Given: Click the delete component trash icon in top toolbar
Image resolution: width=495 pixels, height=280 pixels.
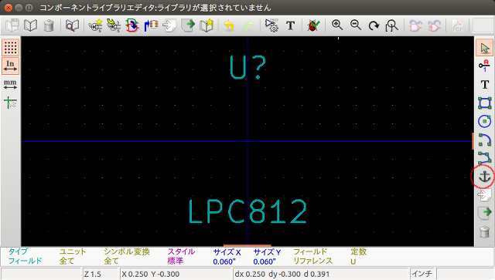Looking at the screenshot, I should tap(49, 25).
